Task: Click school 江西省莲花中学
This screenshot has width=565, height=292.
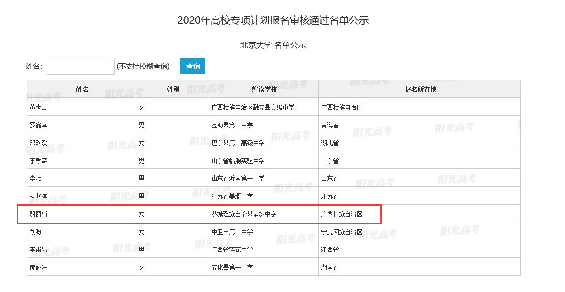Action: coord(232,250)
